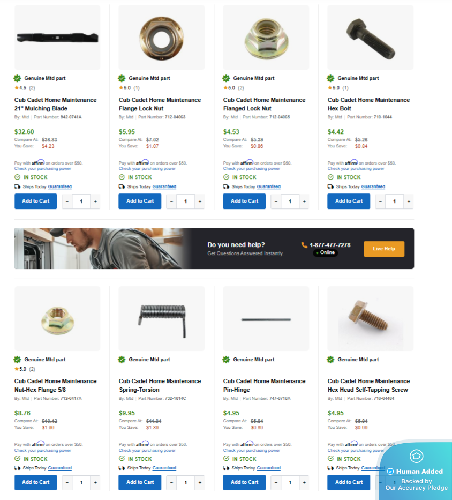Decrease quantity for Flange Lock Nut 712-04063
Image resolution: width=452 pixels, height=500 pixels.
[x=171, y=202]
